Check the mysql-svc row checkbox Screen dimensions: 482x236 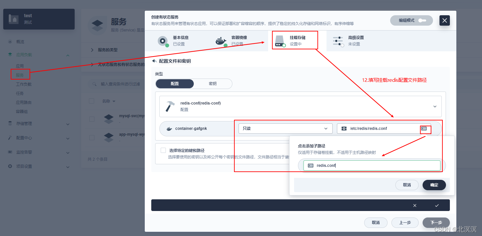(92, 119)
